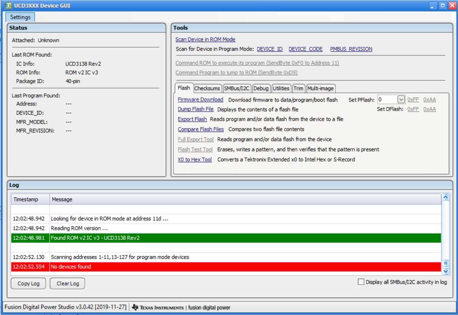
Task: Click the '40-pin' Package ID value
Action: coord(73,81)
